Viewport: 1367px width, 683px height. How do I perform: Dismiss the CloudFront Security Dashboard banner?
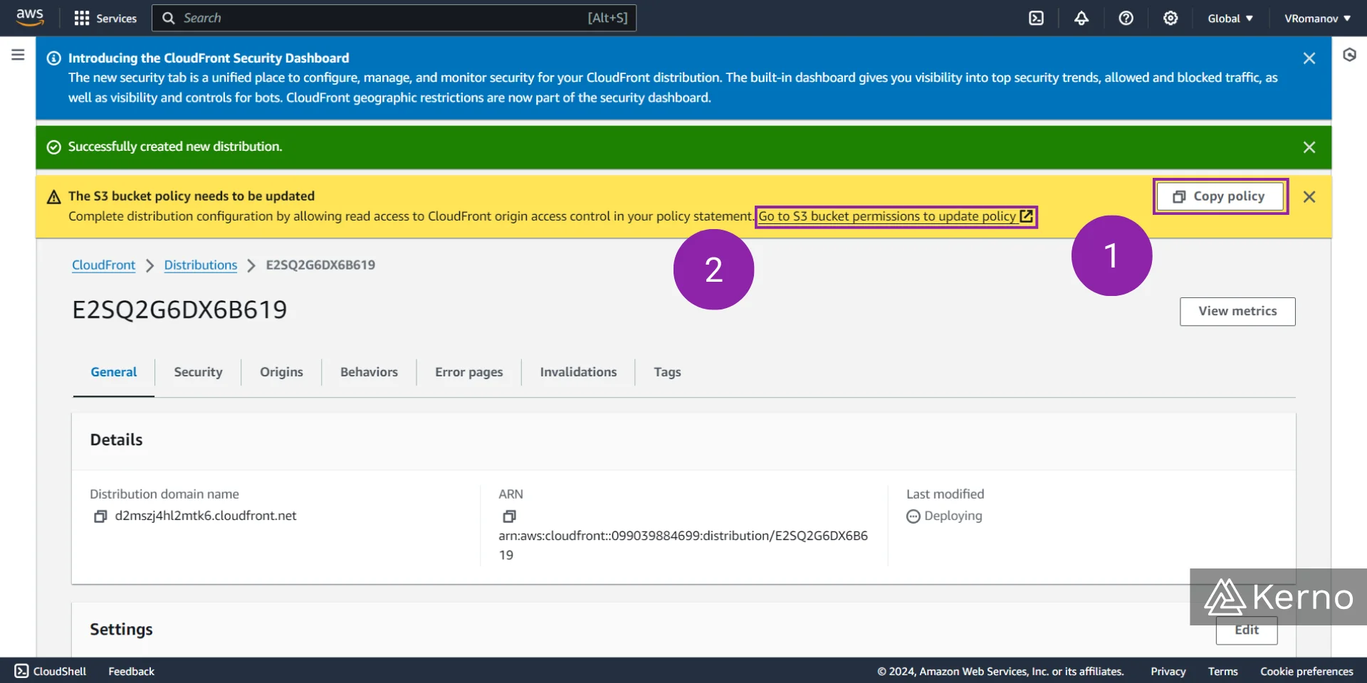(x=1309, y=58)
